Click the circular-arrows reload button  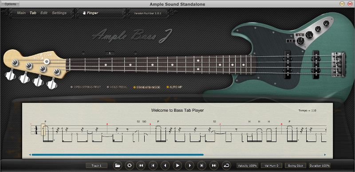pyautogui.click(x=129, y=165)
